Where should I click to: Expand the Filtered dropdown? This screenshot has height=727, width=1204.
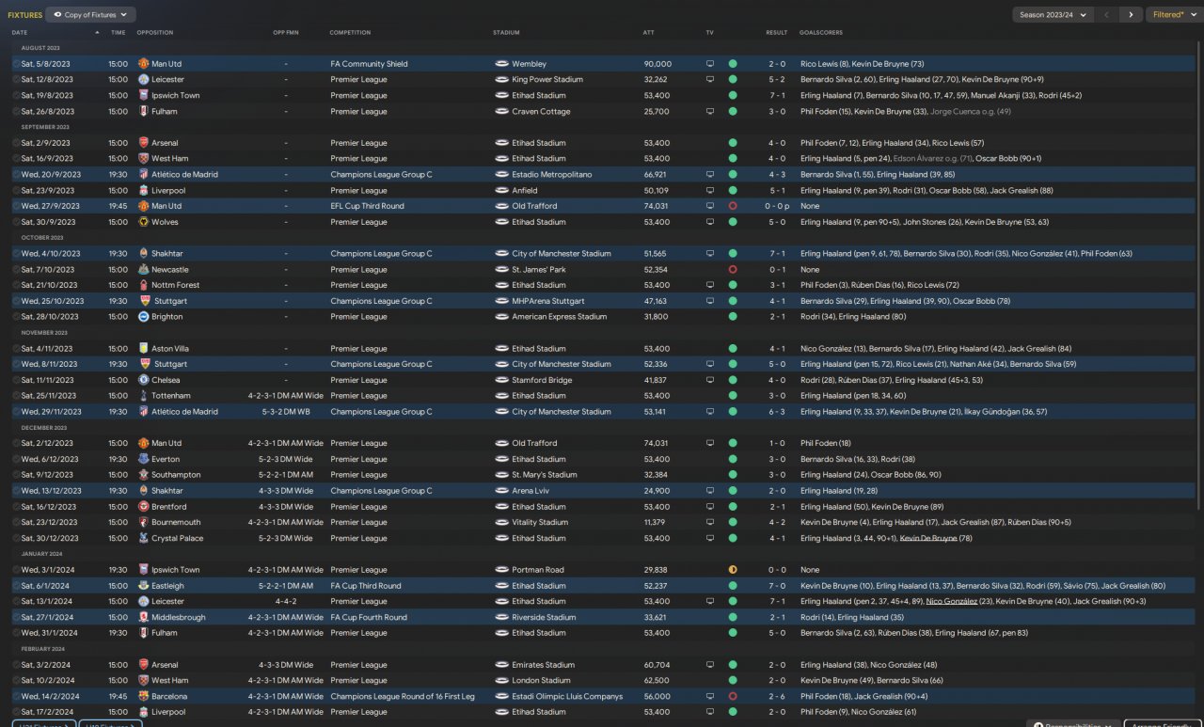[x=1174, y=15]
